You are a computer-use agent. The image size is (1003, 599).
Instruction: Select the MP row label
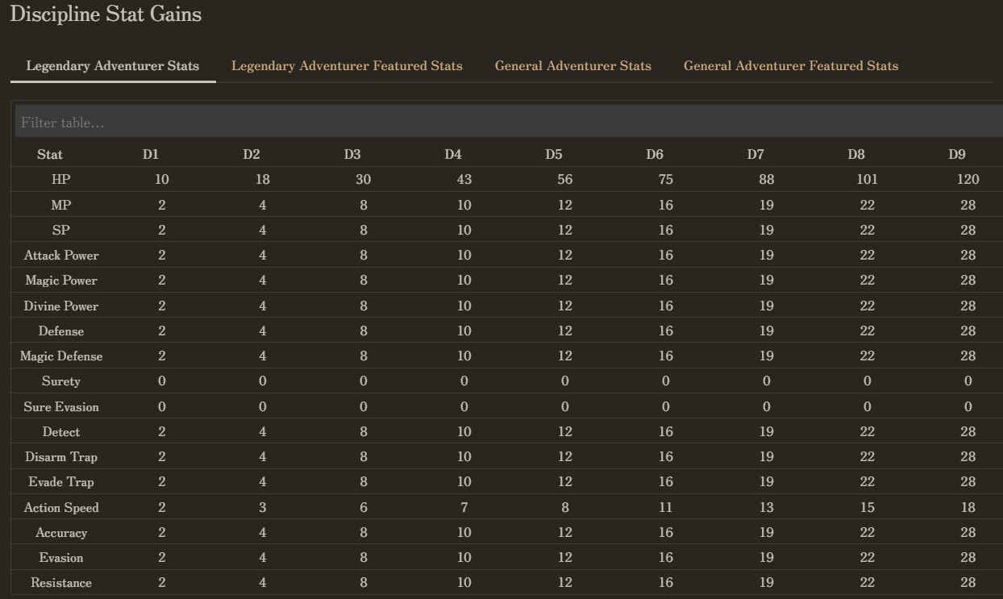61,205
